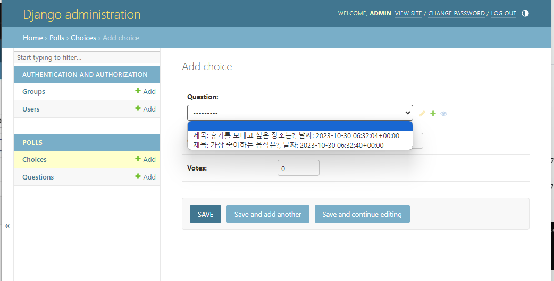The width and height of the screenshot is (554, 281).
Task: Go to Home in the breadcrumb
Action: (33, 38)
